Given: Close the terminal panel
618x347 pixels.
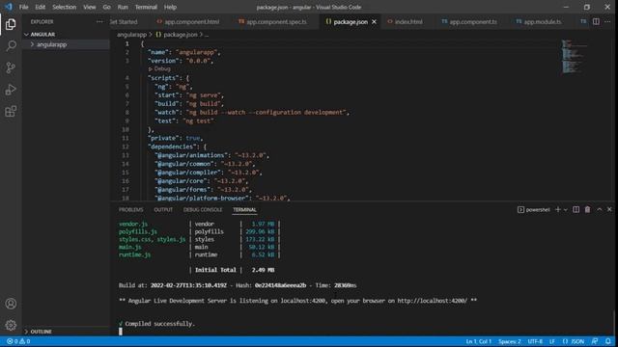Looking at the screenshot, I should [609, 210].
